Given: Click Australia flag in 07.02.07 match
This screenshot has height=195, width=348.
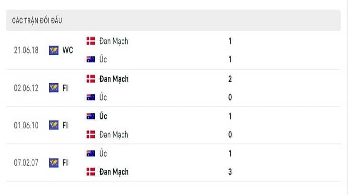Looking at the screenshot, I should [90, 153].
